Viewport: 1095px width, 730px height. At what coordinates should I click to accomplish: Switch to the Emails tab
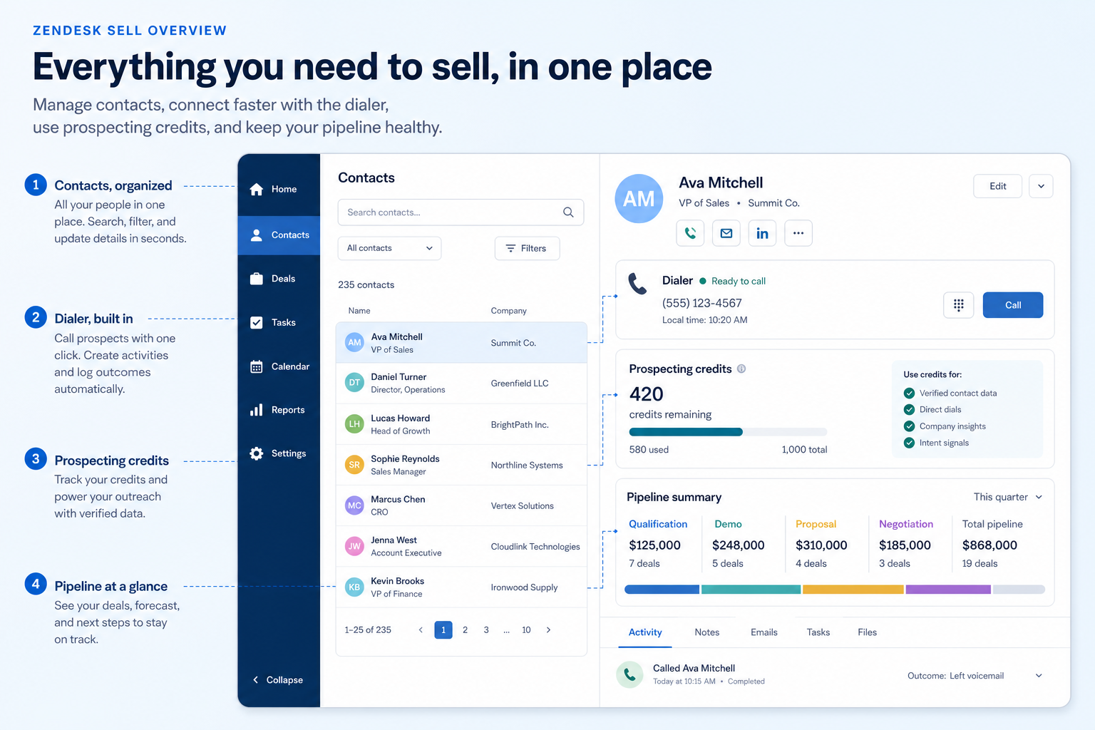[764, 632]
